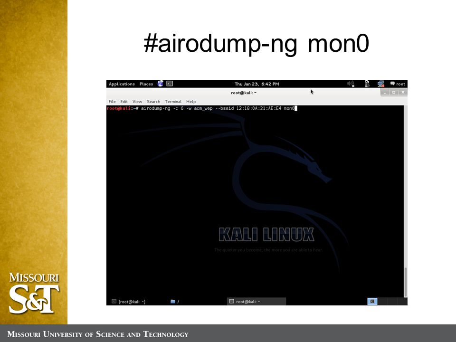Maximize the root@kali terminal window
Image resolution: width=456 pixels, height=342 pixels.
[x=394, y=93]
